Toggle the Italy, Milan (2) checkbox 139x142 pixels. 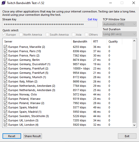coord(5,81)
